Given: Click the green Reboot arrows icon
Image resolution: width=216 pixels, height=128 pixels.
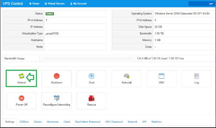Looking at the screenshot, I should coord(22,76).
